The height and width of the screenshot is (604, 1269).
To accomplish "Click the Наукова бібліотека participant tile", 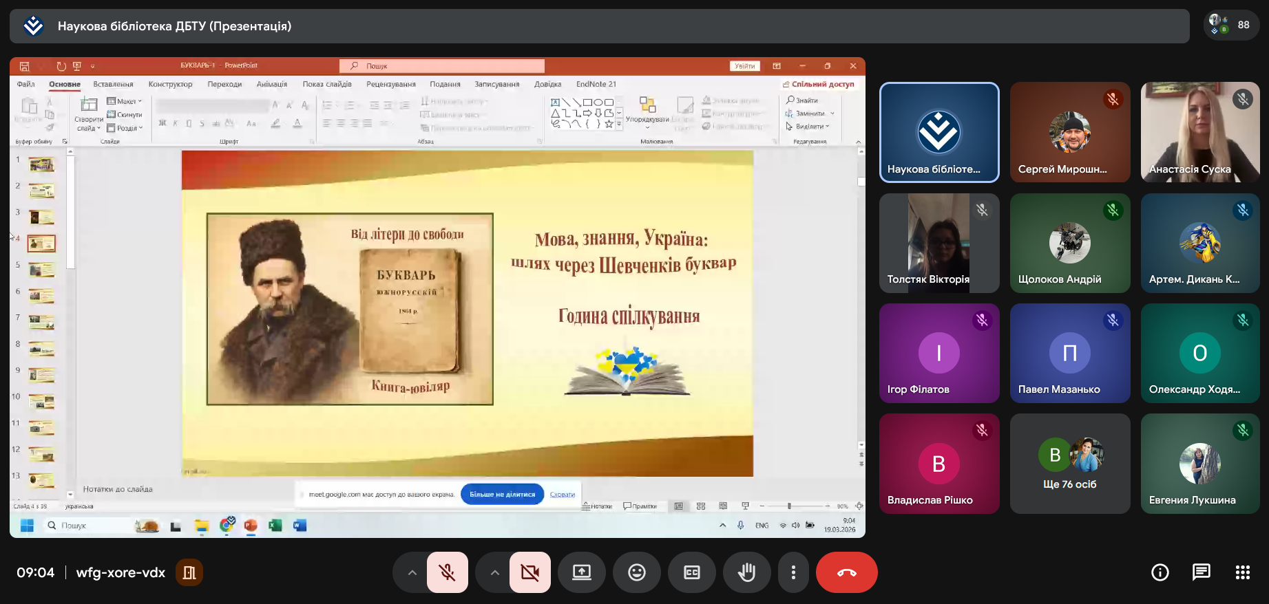I will point(939,133).
